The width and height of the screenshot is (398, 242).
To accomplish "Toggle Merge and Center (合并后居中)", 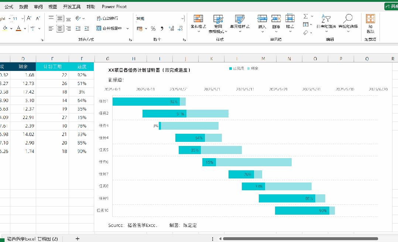I will coord(109,28).
